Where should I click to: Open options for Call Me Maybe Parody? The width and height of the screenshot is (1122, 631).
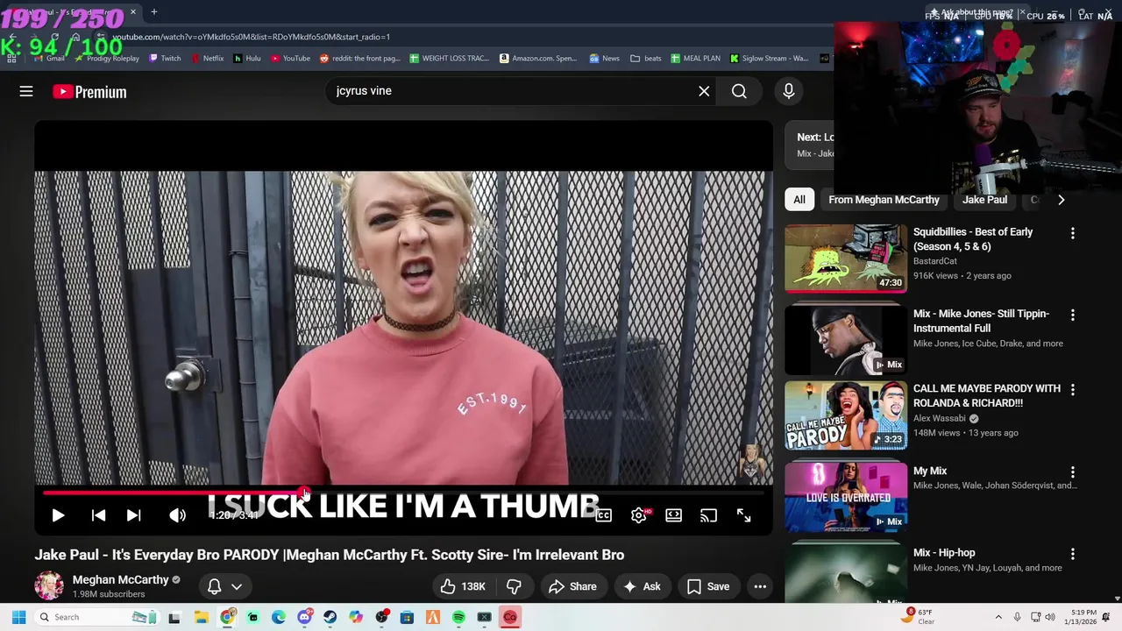click(x=1072, y=389)
